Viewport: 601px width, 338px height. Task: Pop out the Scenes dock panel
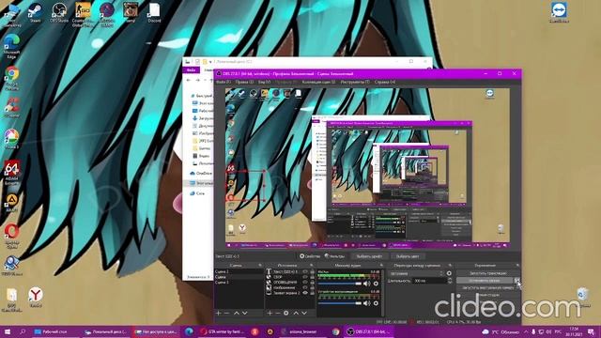[260, 265]
